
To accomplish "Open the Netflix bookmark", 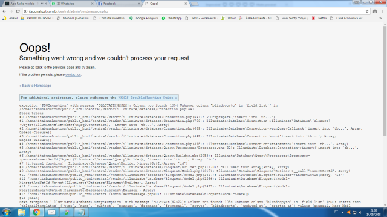I will 319,18.
